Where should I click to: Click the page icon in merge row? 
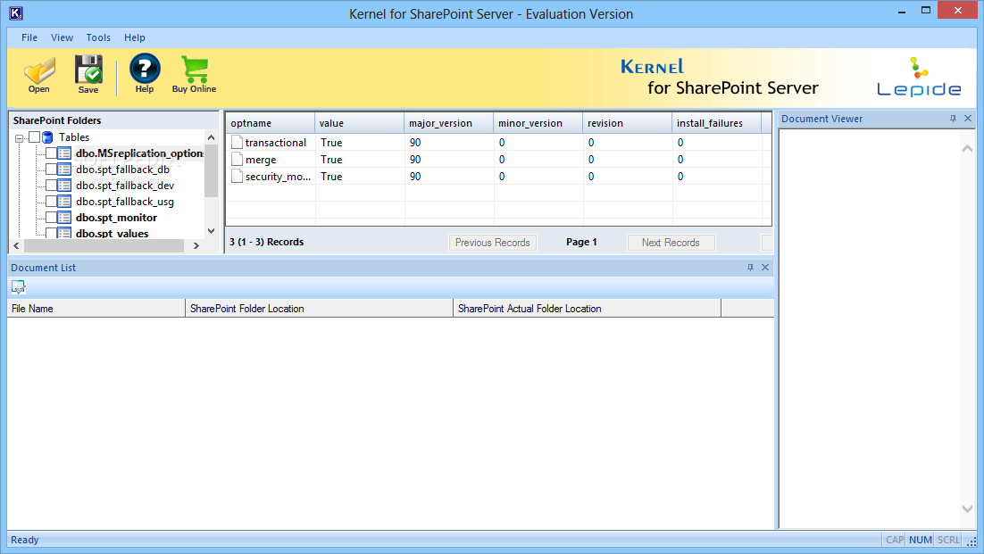pos(237,159)
